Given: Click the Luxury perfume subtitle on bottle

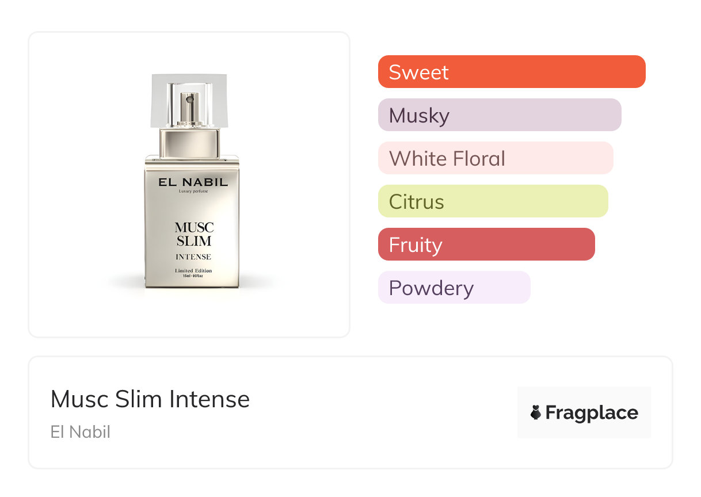Looking at the screenshot, I should point(193,191).
